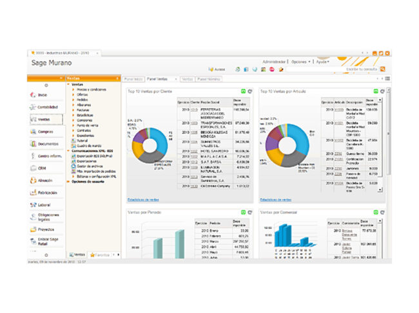Click the orange search magnifier button
This screenshot has height=313, width=419.
point(382,69)
